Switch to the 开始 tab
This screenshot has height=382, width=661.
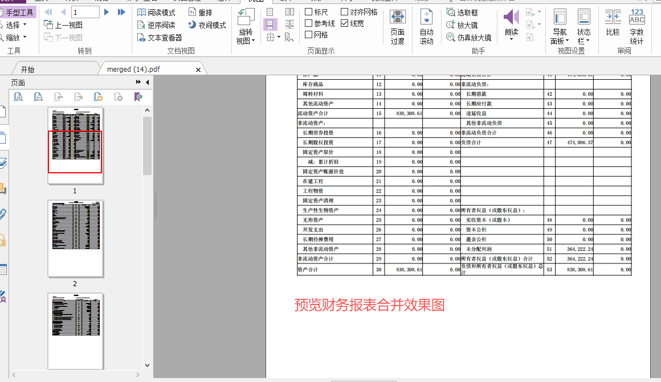[x=28, y=70]
